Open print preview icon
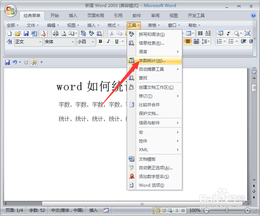 coord(64,33)
